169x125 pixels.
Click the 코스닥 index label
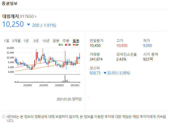coord(95,68)
